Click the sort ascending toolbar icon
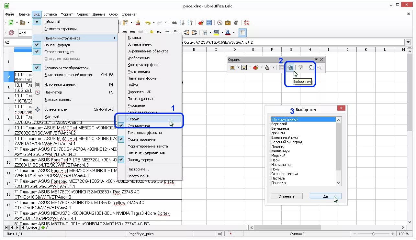This screenshot has height=240, width=416. coord(182,23)
